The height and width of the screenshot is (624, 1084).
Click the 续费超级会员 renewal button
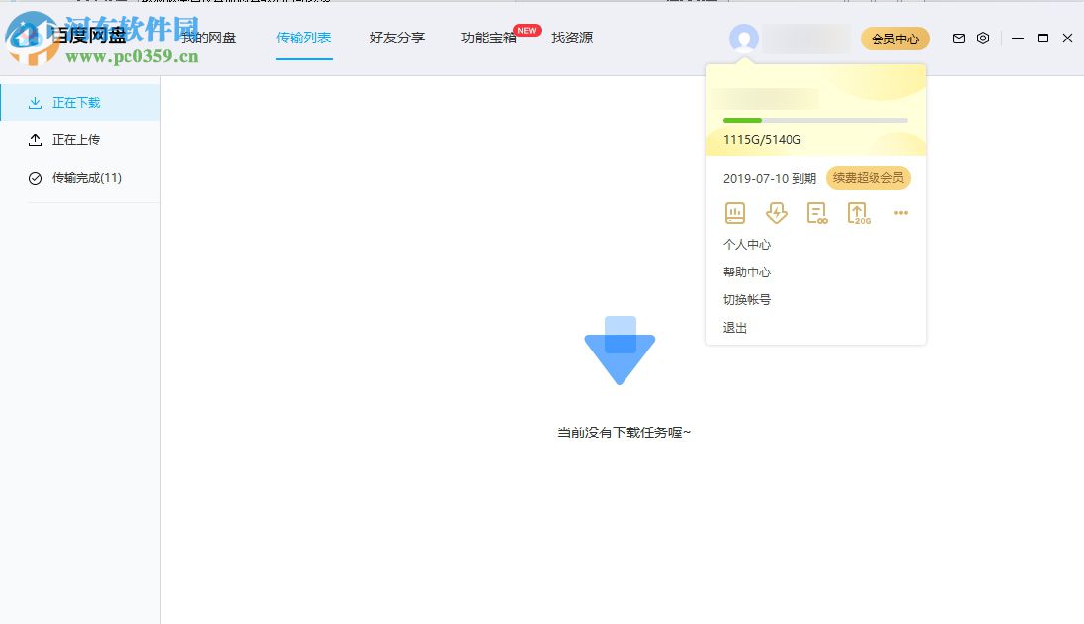(869, 178)
